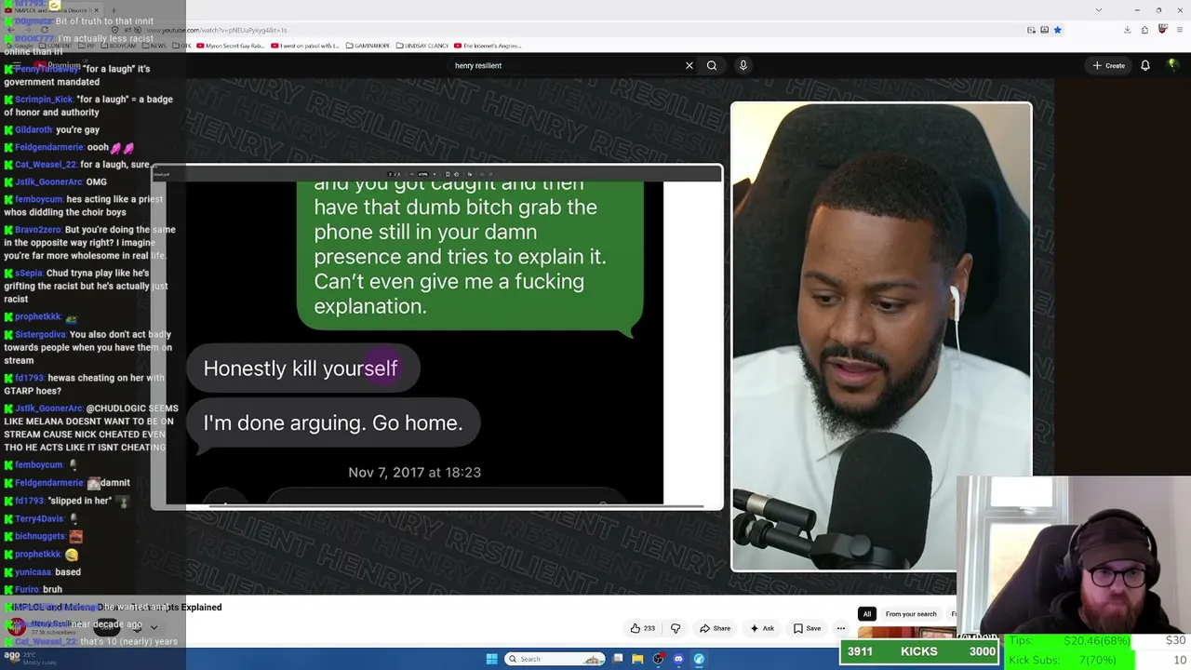
Task: Click chat username 'Sistergodiva'
Action: coord(40,334)
